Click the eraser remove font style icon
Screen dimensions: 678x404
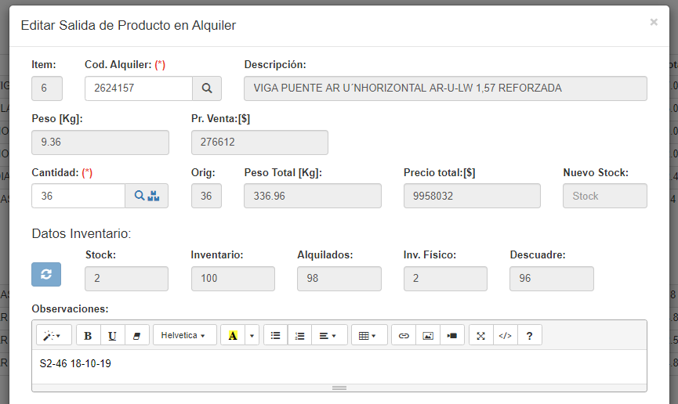pos(136,335)
